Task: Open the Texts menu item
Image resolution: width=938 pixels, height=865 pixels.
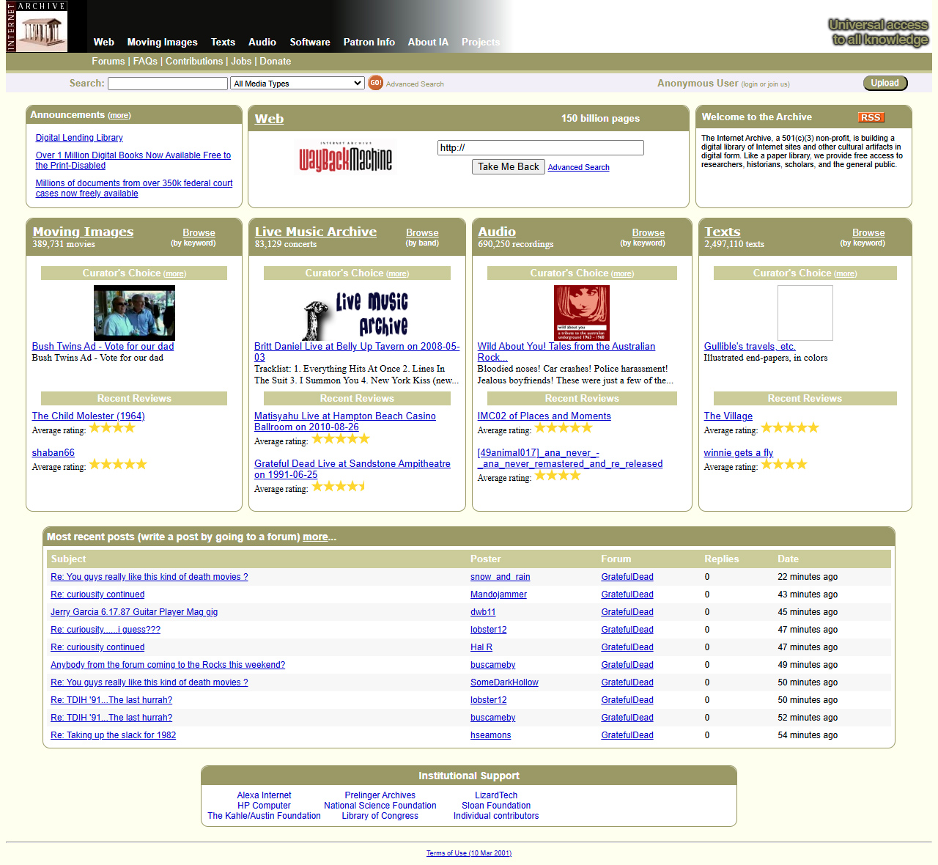Action: (x=223, y=43)
